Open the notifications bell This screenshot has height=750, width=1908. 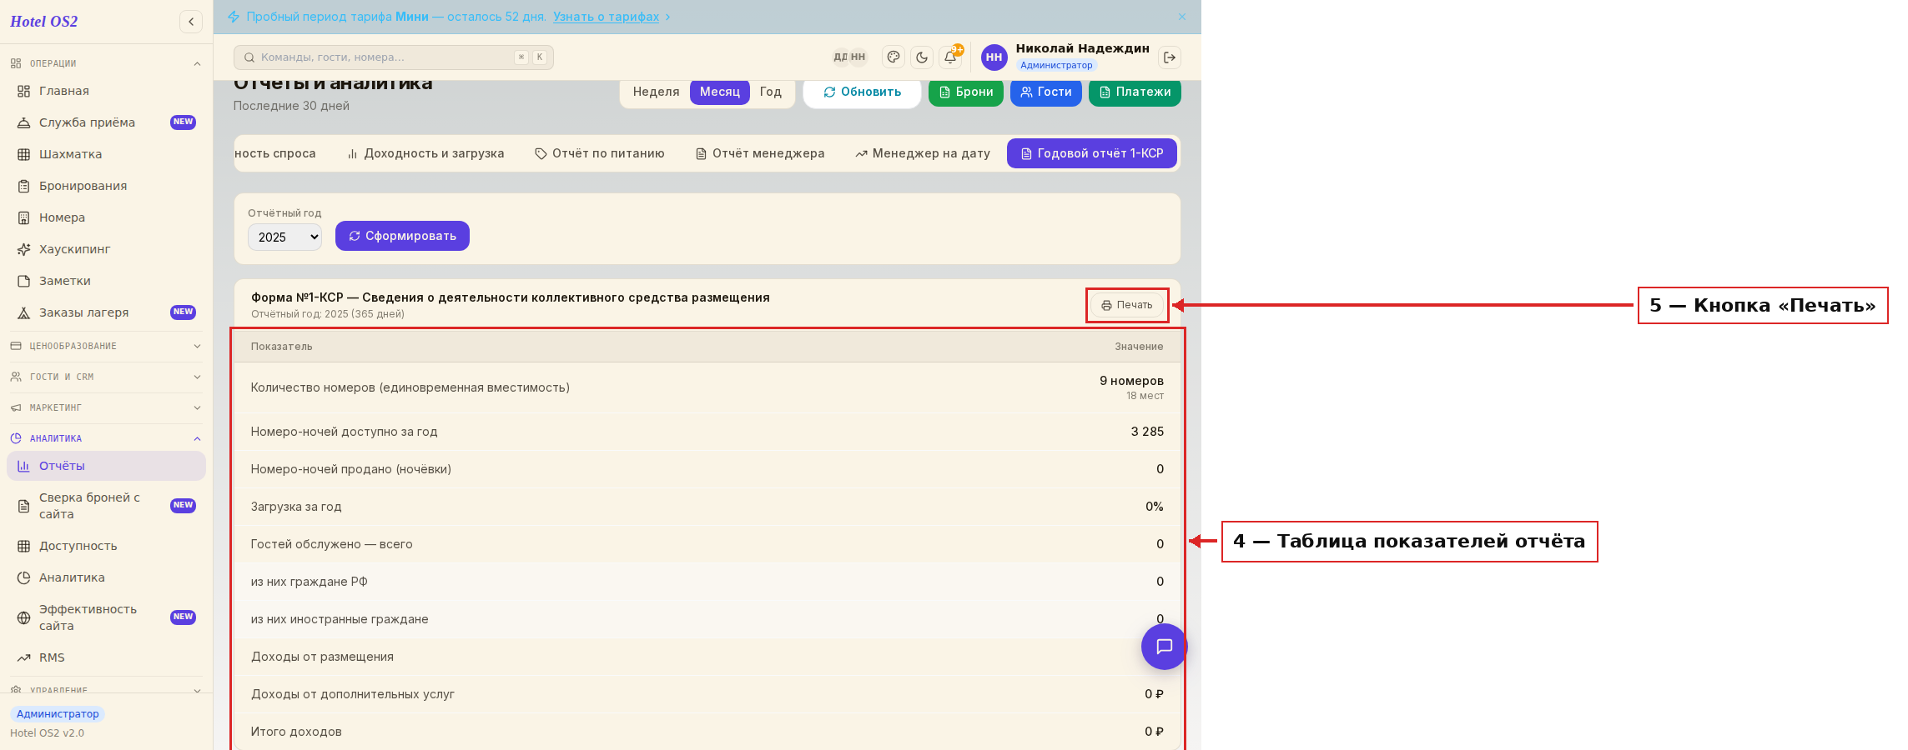click(950, 57)
